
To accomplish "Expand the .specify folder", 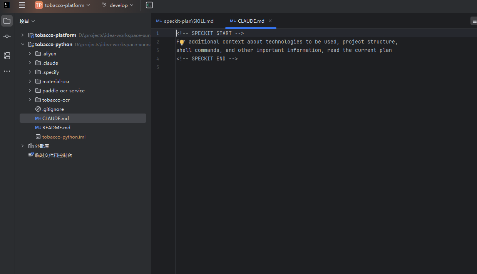I will pyautogui.click(x=30, y=72).
